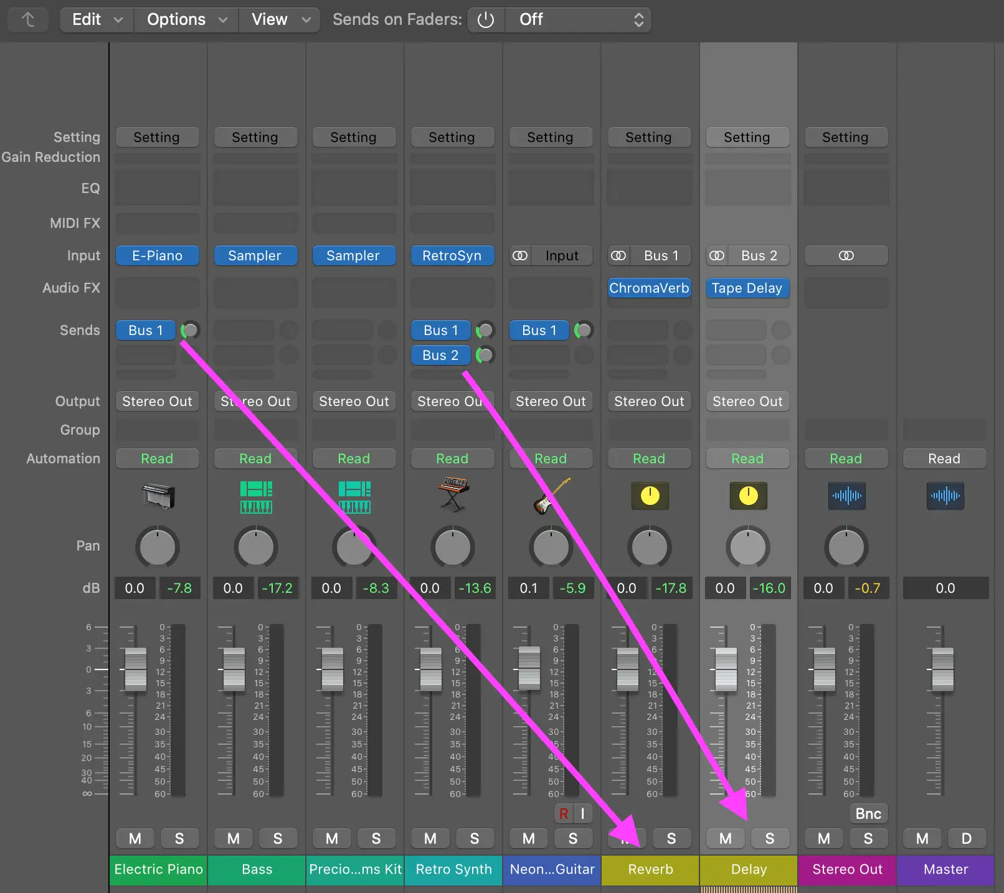Mute the Bass channel
The height and width of the screenshot is (893, 1004).
234,838
